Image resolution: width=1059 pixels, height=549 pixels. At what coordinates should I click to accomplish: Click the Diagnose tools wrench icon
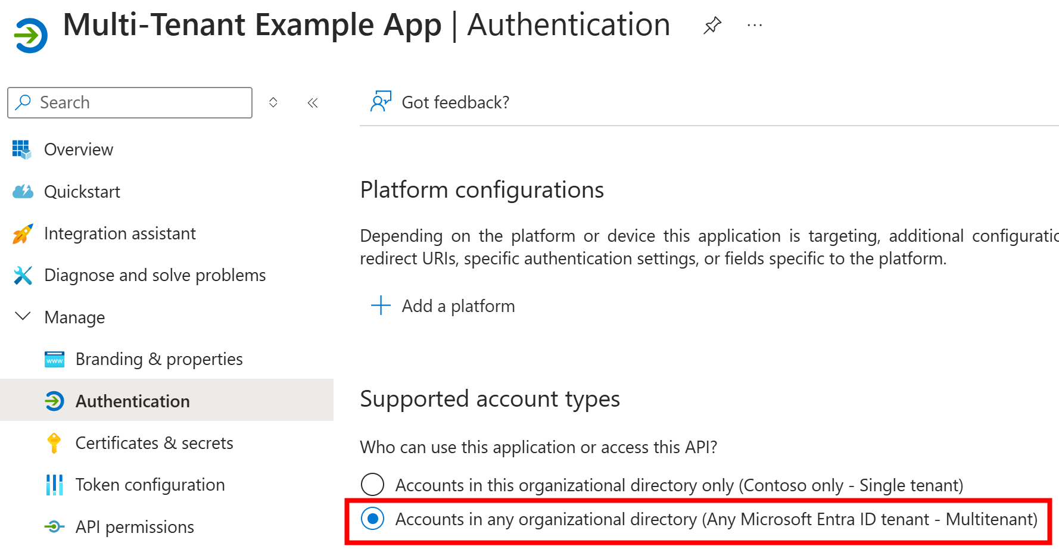pos(23,275)
